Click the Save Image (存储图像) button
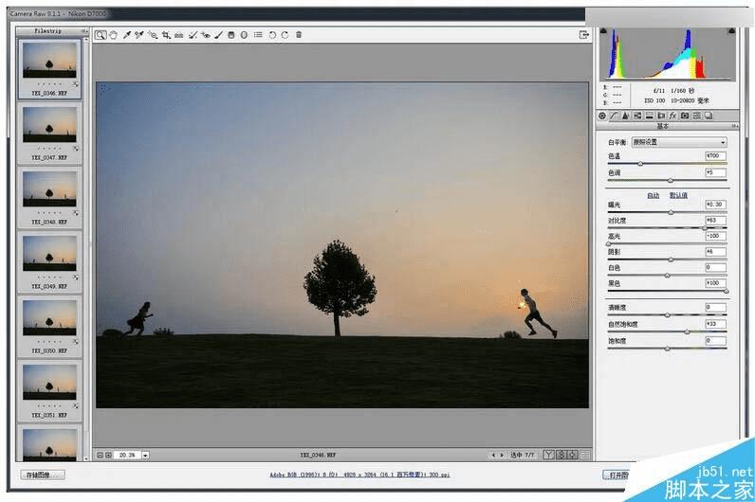 point(43,475)
